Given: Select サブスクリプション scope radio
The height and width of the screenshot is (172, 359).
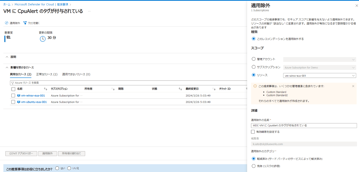Looking at the screenshot, I should click(254, 67).
